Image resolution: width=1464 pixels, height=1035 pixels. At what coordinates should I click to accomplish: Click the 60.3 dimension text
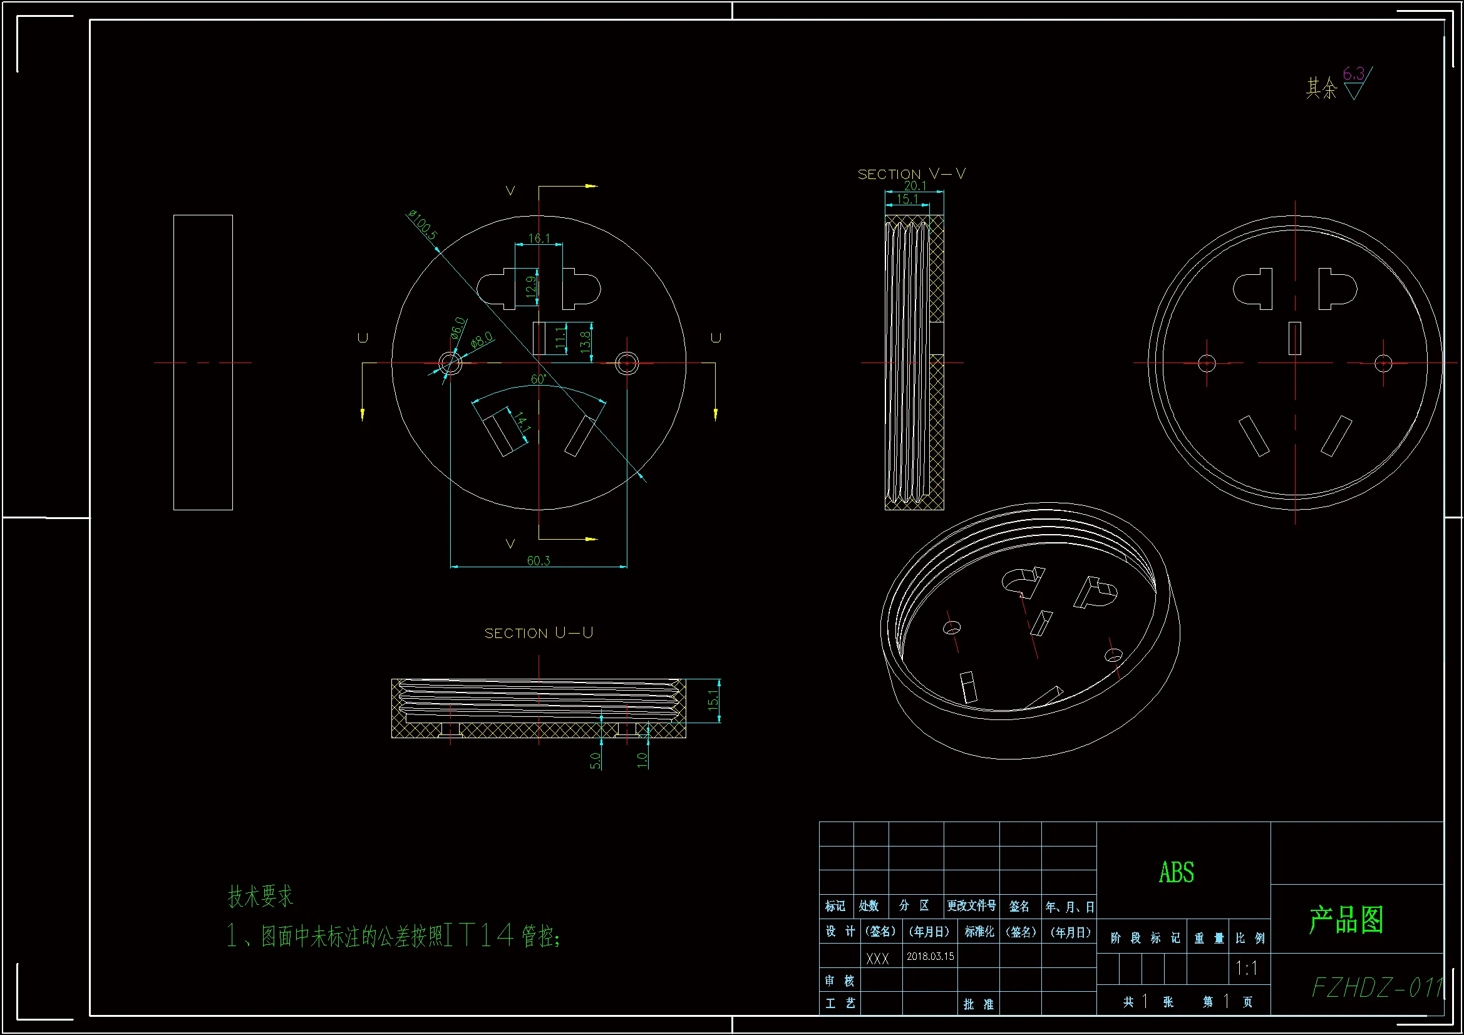(x=538, y=560)
